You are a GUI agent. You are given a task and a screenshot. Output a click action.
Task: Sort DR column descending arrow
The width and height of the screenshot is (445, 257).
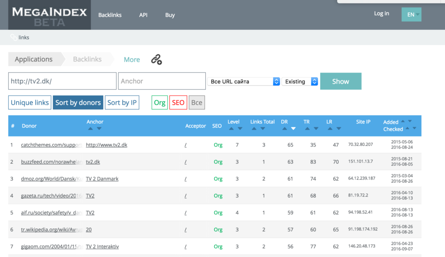(x=293, y=129)
